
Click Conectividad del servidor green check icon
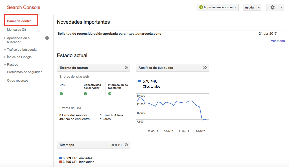[85, 94]
